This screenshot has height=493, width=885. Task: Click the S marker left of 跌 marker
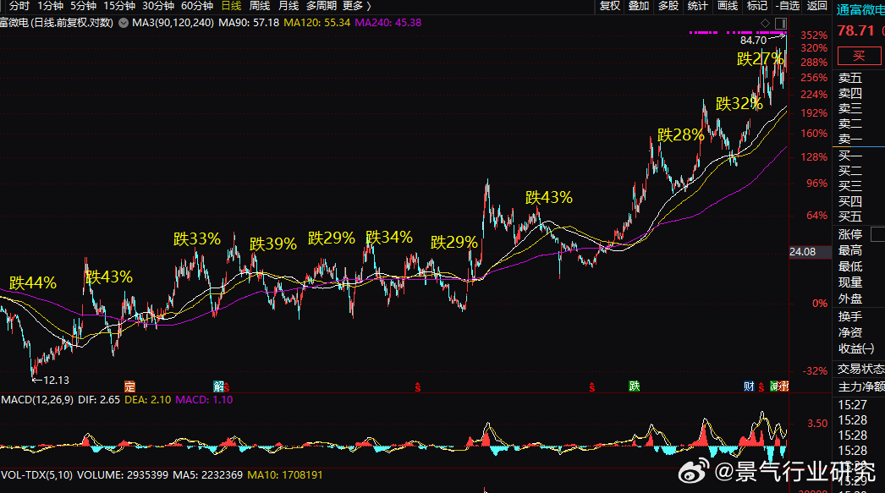pos(592,387)
